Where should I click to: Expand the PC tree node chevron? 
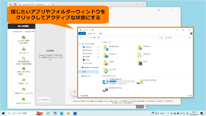click(80, 72)
